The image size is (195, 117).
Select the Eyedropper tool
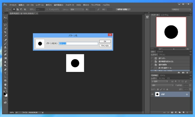[x=5, y=36]
